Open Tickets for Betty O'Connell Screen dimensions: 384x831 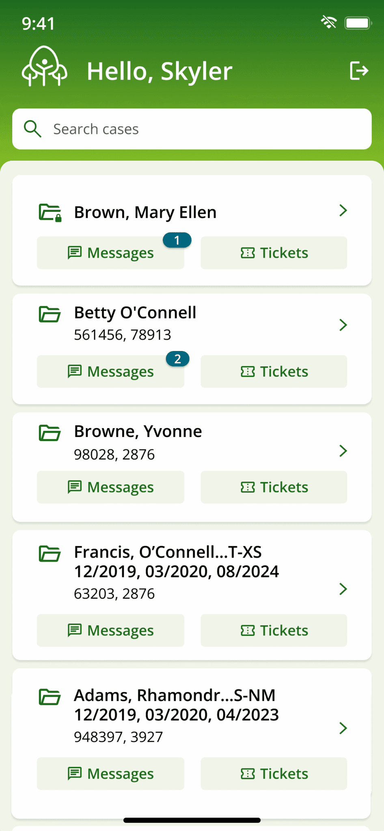(x=274, y=372)
